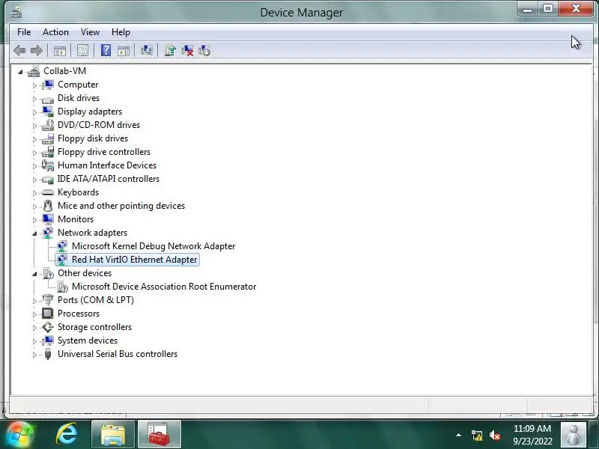Click the user picture tile on taskbar
599x449 pixels.
573,435
